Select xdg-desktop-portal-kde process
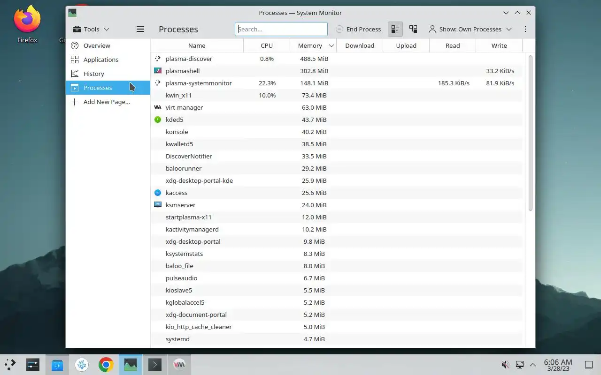 [336, 180]
